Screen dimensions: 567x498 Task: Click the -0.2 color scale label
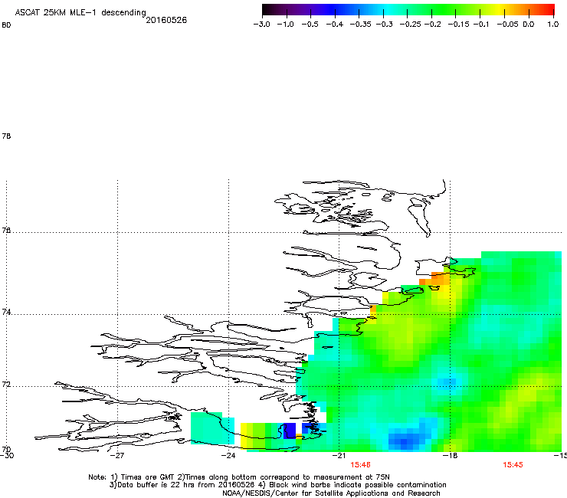(432, 25)
